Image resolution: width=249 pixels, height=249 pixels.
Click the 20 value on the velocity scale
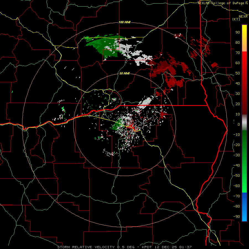pos(238,104)
